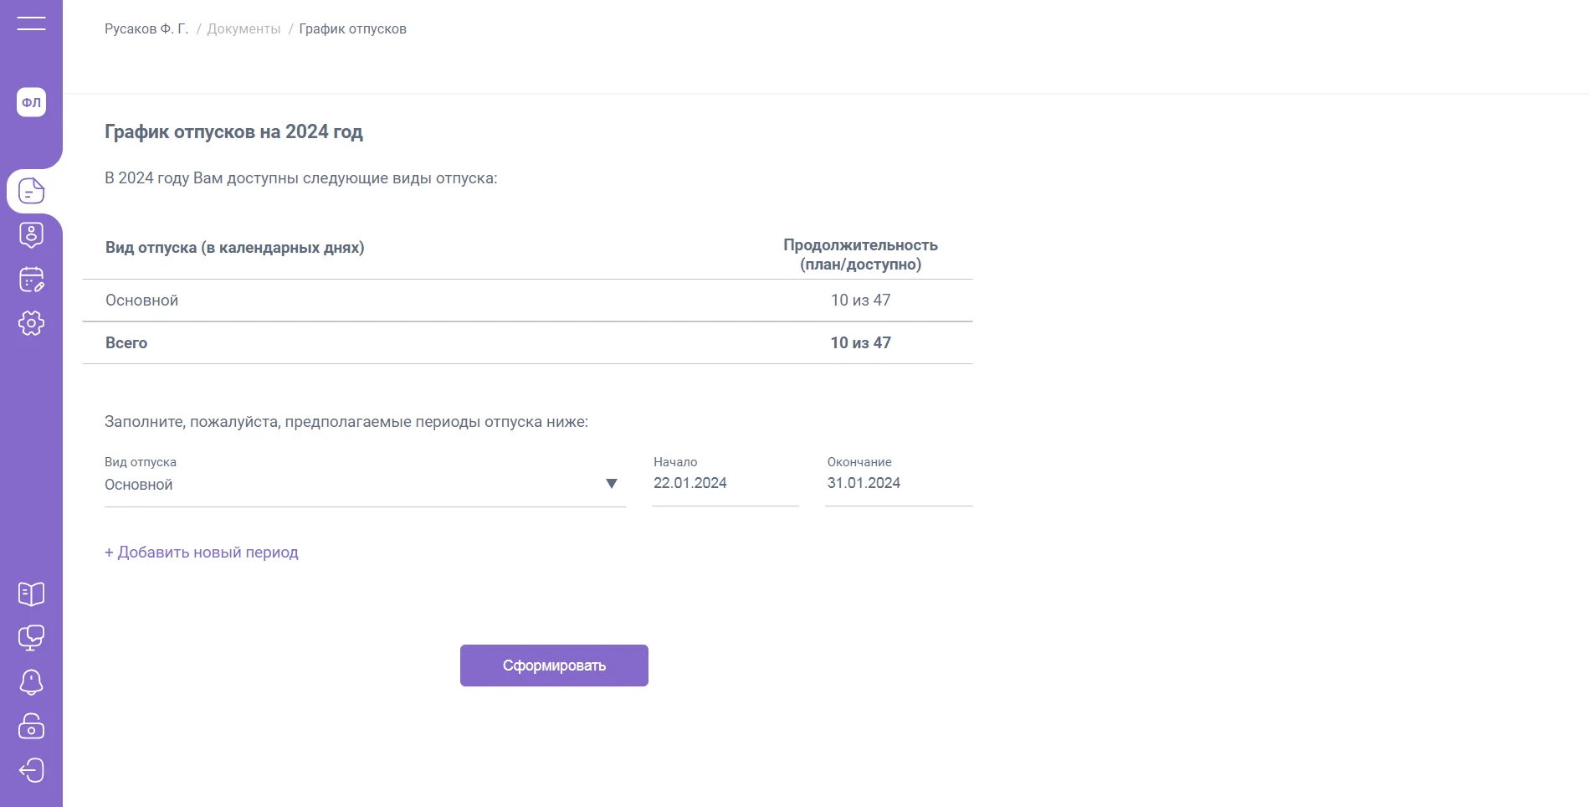The image size is (1589, 807).
Task: Click the Основной row in vacation table
Action: [x=527, y=301]
